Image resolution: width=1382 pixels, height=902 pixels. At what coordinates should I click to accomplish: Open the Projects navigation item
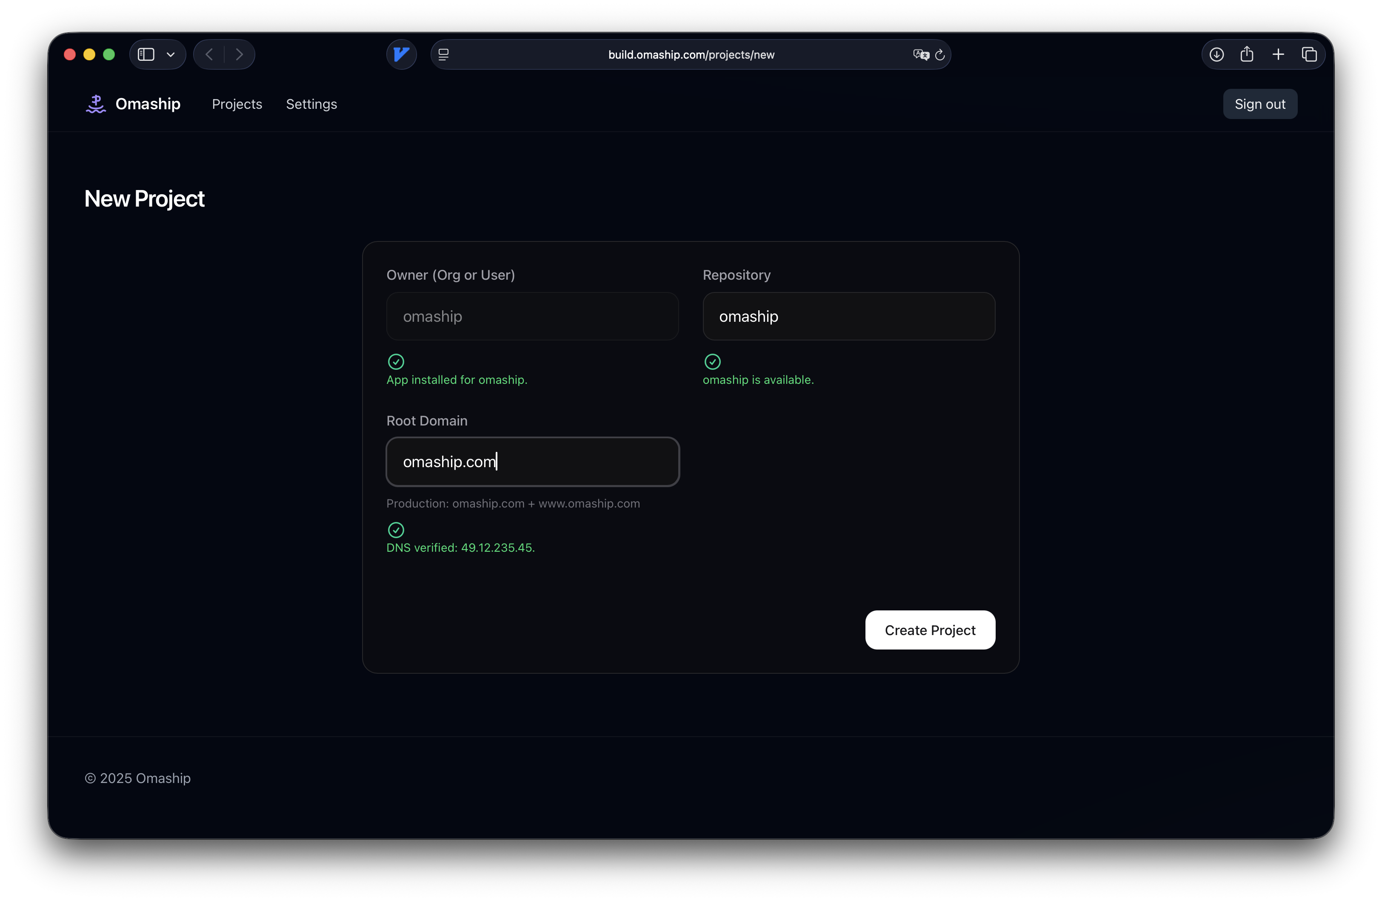(x=237, y=104)
